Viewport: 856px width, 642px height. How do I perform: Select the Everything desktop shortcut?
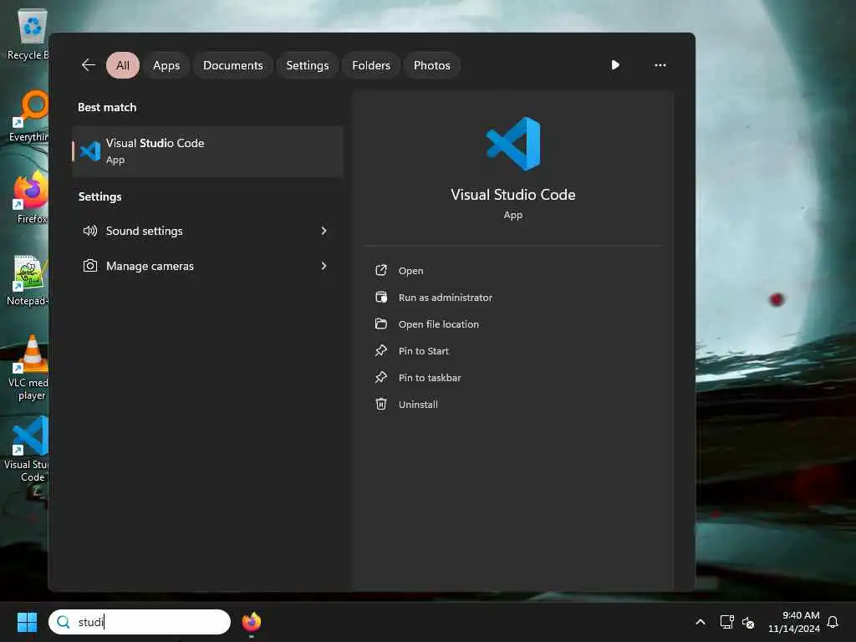click(x=28, y=115)
